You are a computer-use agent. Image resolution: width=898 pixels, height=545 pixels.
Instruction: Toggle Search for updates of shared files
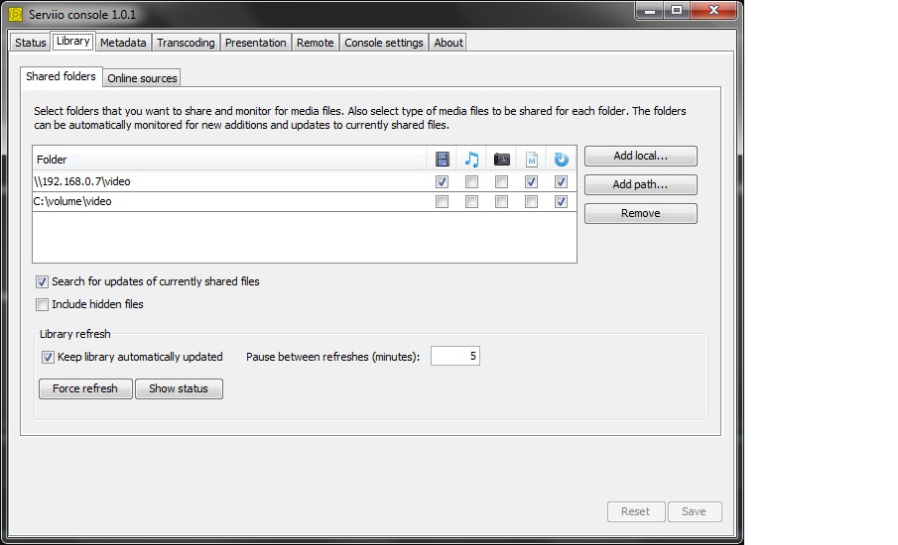coord(42,282)
